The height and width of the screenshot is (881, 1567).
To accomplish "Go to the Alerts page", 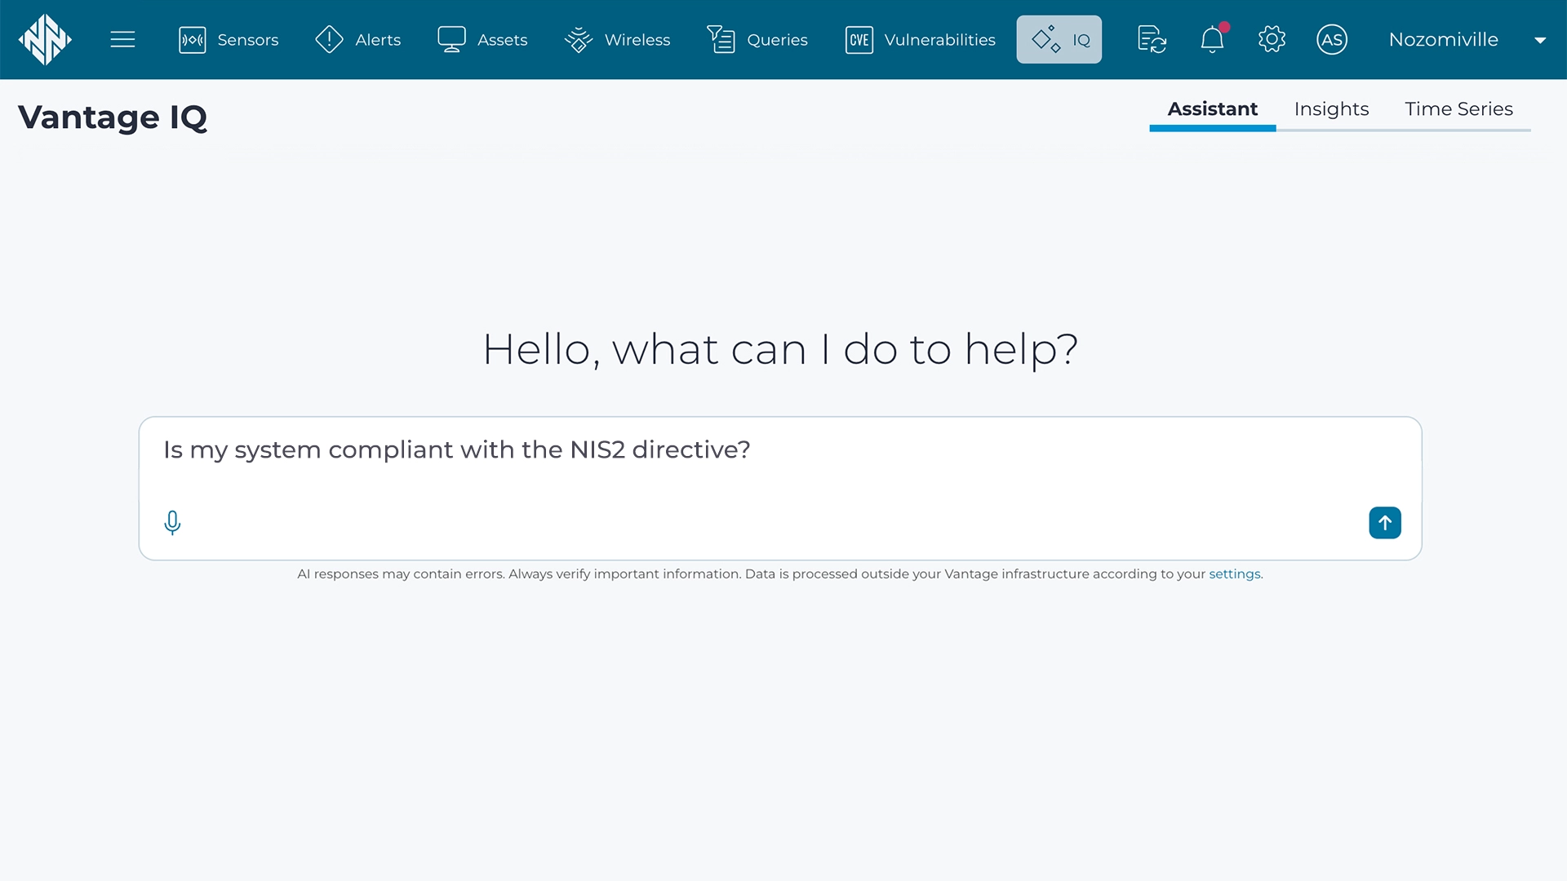I will pyautogui.click(x=357, y=39).
